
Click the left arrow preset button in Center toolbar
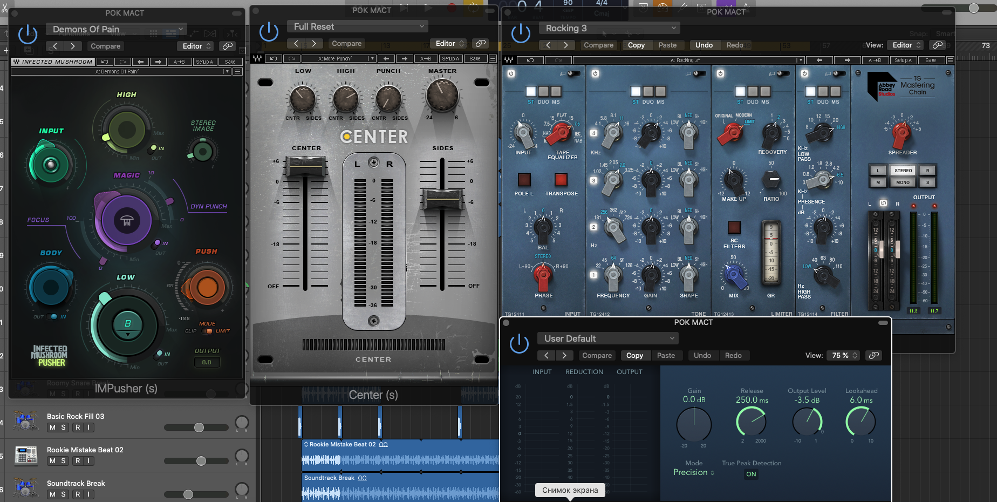click(386, 59)
